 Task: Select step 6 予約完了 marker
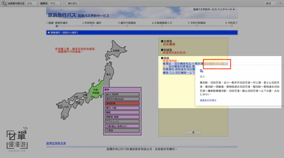pos(232,26)
